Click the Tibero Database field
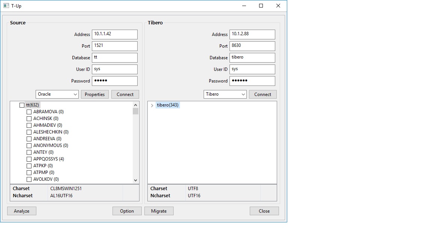Screen dimensions: 432x243 pos(252,58)
